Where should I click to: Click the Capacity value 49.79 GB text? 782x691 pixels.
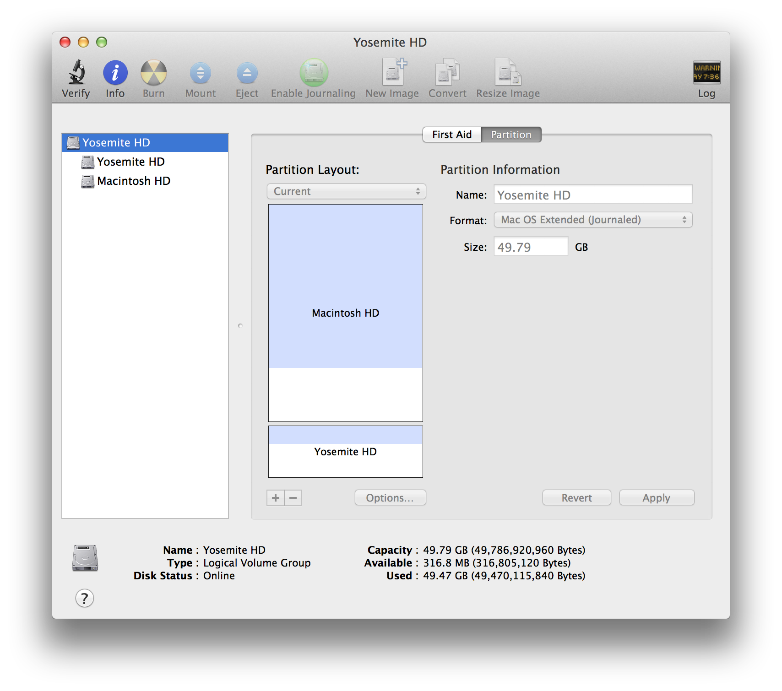click(504, 550)
